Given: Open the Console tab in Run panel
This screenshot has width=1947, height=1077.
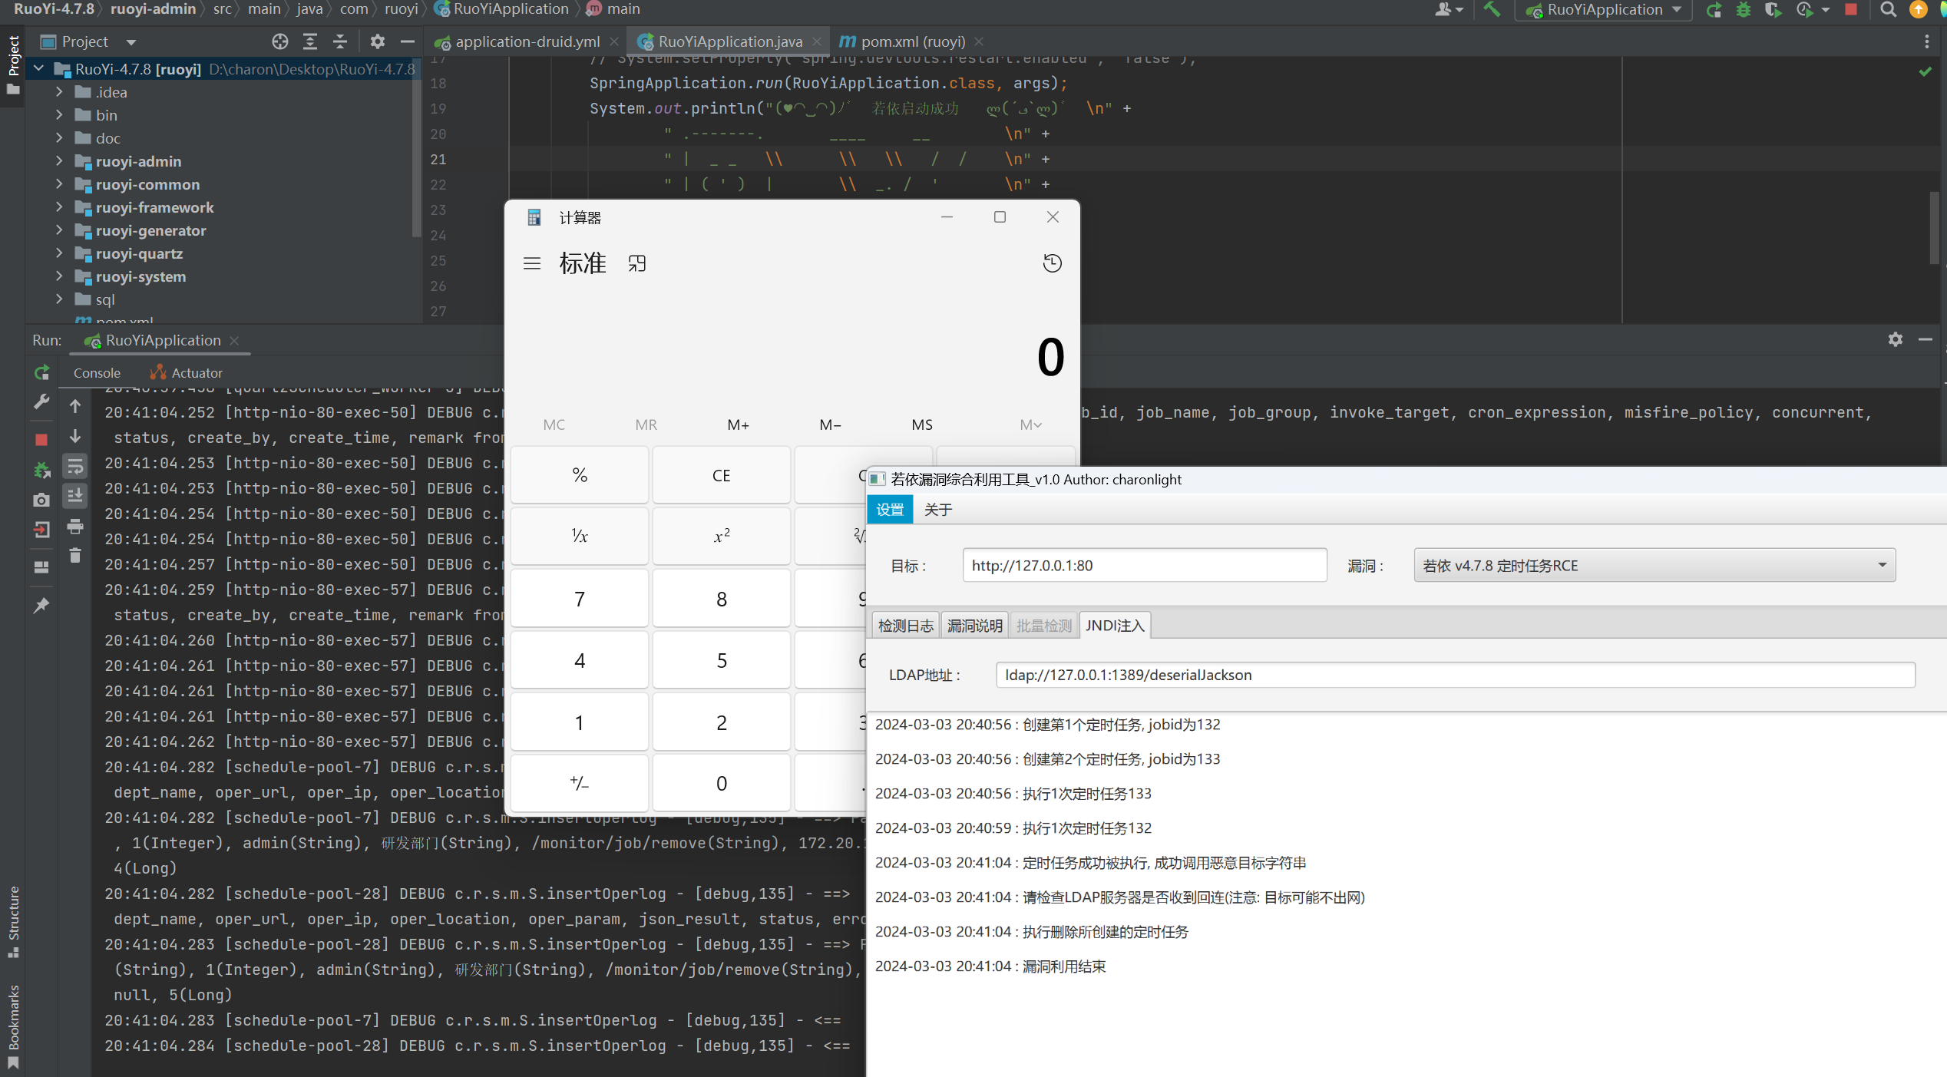Looking at the screenshot, I should [97, 373].
